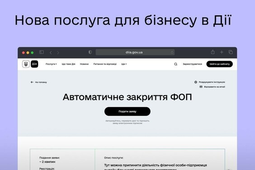255x170 pixels.
Task: Open Питання та відповіді menu item
Action: pyautogui.click(x=105, y=64)
